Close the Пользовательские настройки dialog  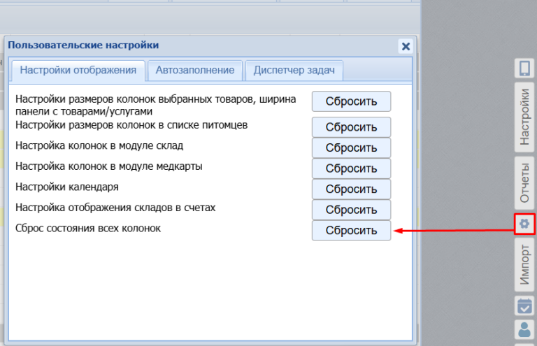(405, 46)
